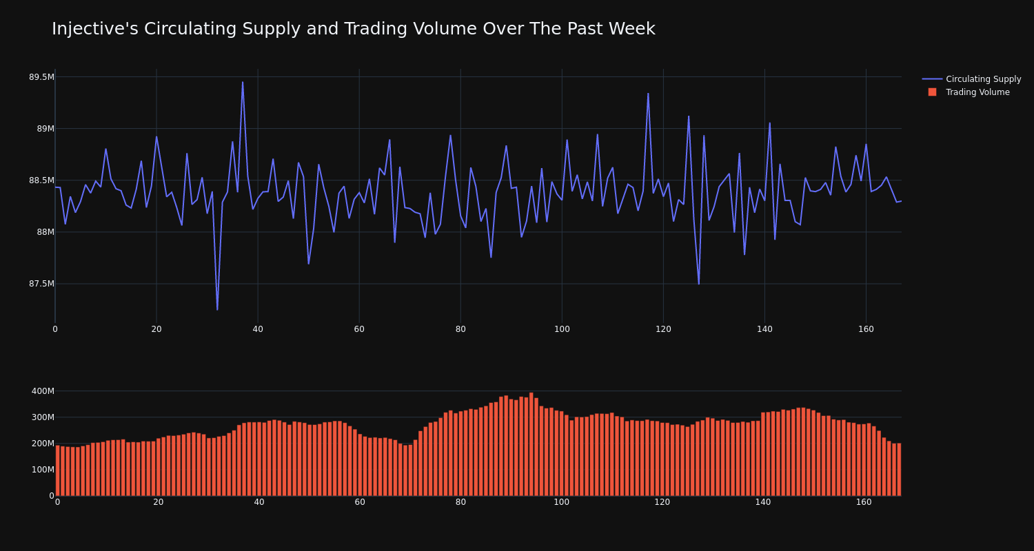This screenshot has height=551, width=1034.
Task: Click the lowest supply dip near 32
Action: click(217, 309)
